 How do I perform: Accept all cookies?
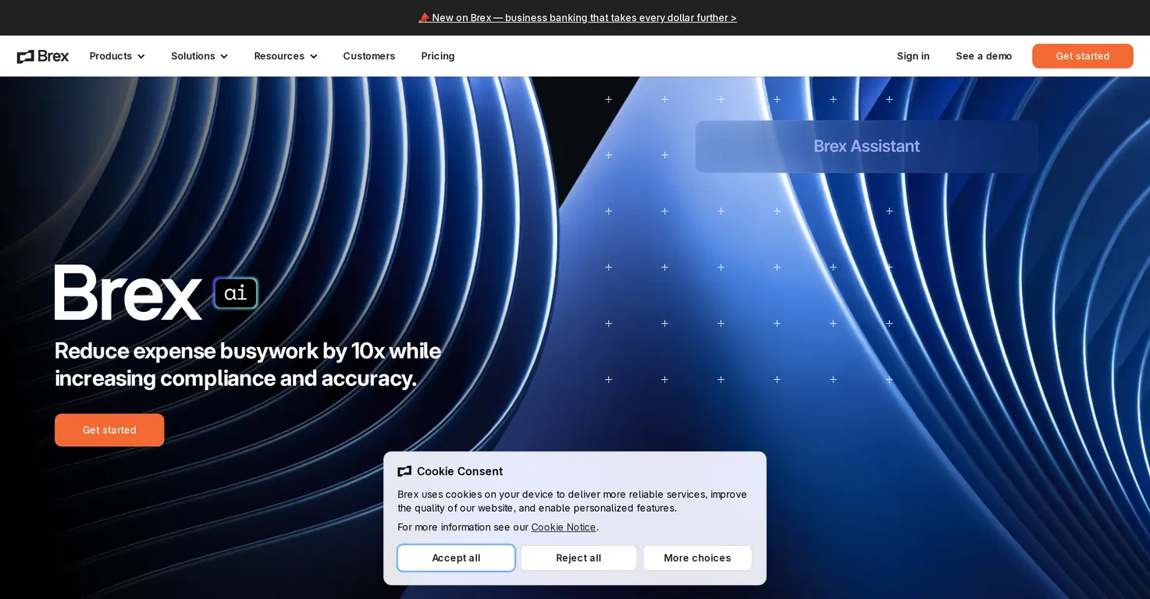[456, 558]
